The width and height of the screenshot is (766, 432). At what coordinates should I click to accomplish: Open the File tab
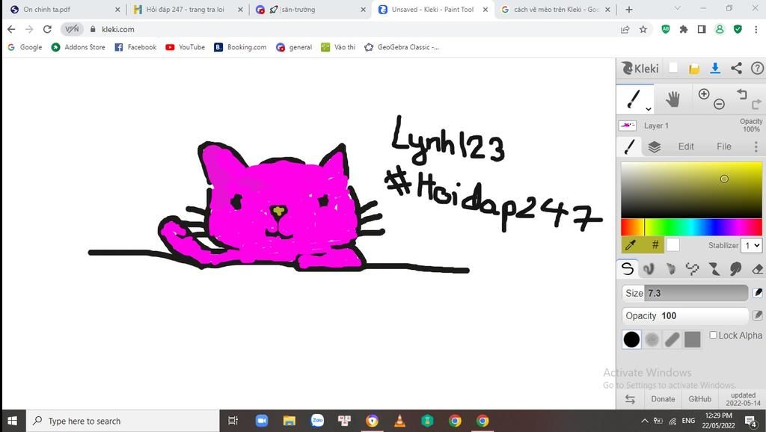coord(724,146)
